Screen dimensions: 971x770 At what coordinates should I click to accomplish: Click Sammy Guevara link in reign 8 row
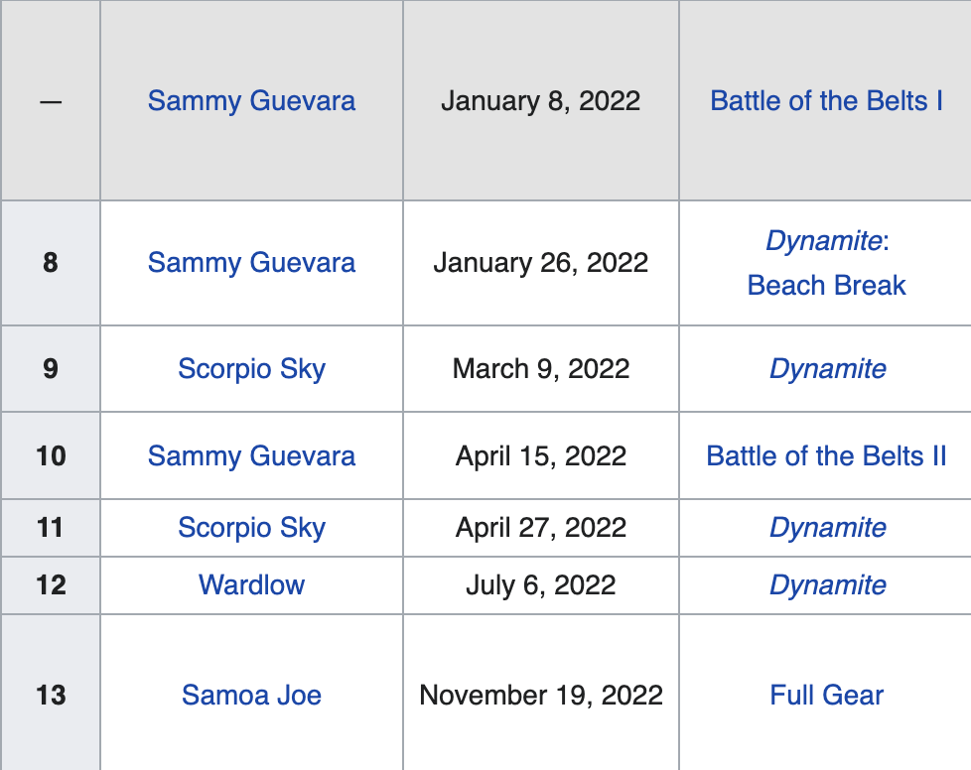point(251,263)
